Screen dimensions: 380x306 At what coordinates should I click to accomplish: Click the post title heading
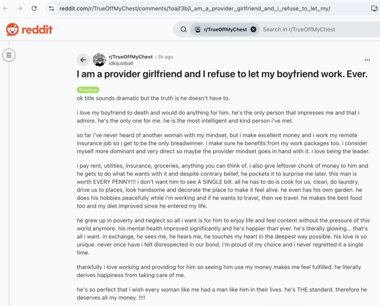[222, 74]
